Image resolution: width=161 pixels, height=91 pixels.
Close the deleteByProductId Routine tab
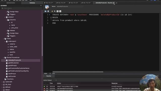tap(113, 3)
